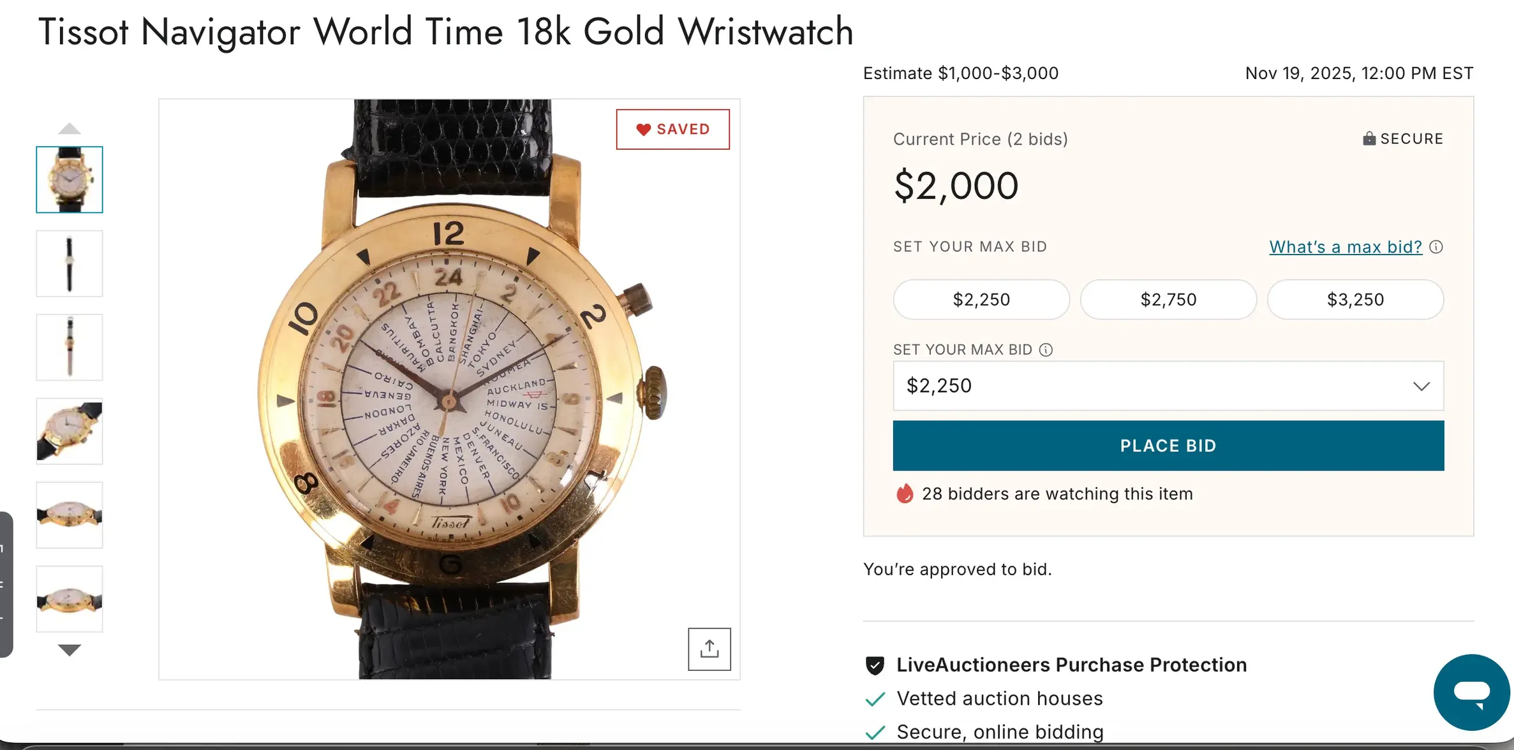
Task: Click info icon next to Set Your Max Bid
Action: [1046, 350]
